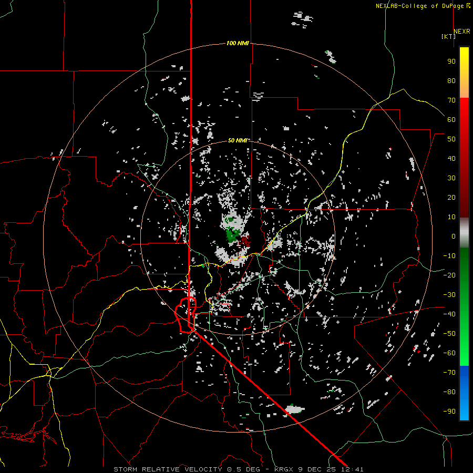Screen dimensions: 473x473
Task: Click the -10 value on the velocity scale
Action: coord(449,256)
